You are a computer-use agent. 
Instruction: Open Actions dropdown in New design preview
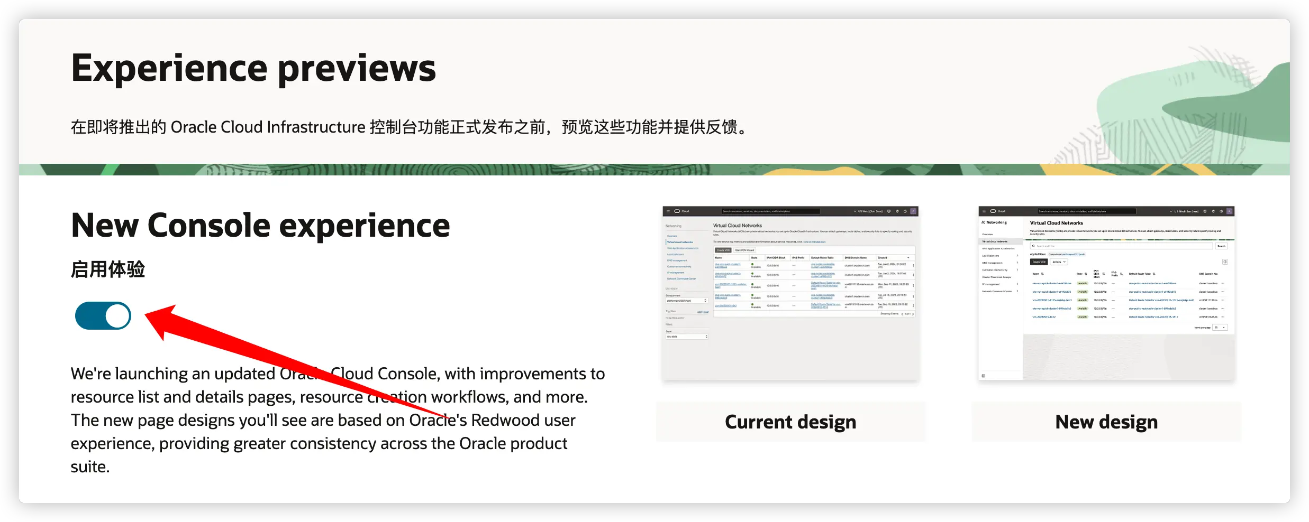(1059, 262)
